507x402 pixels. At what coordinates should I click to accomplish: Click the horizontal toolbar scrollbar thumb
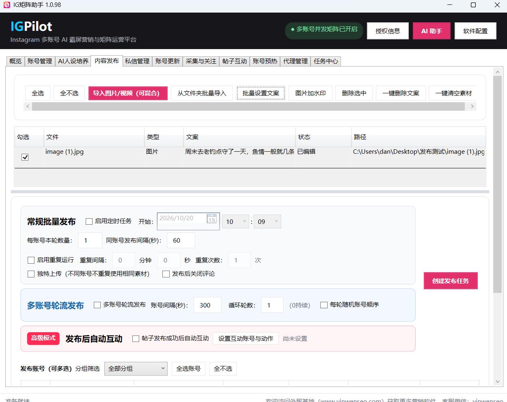(x=248, y=106)
